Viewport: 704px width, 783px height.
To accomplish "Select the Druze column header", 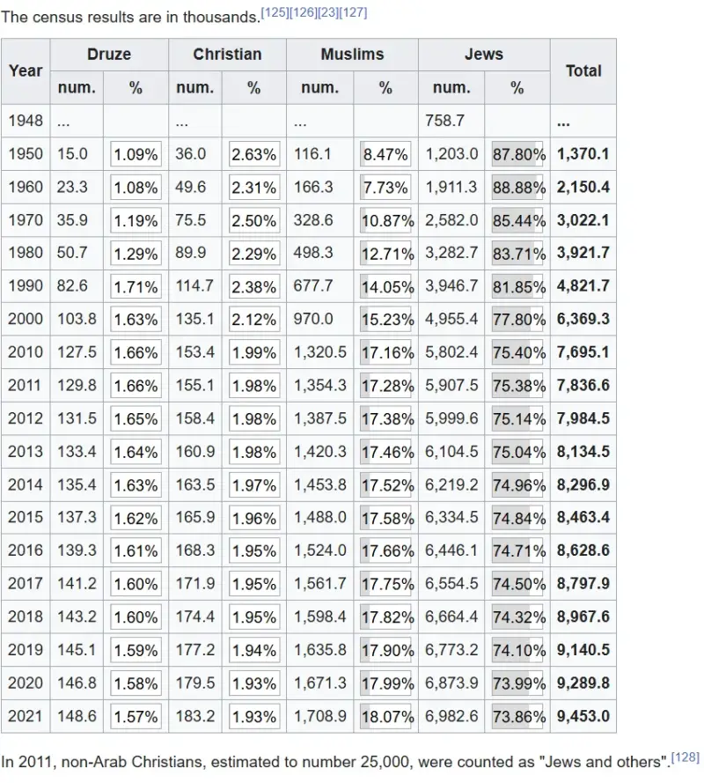I will point(109,55).
